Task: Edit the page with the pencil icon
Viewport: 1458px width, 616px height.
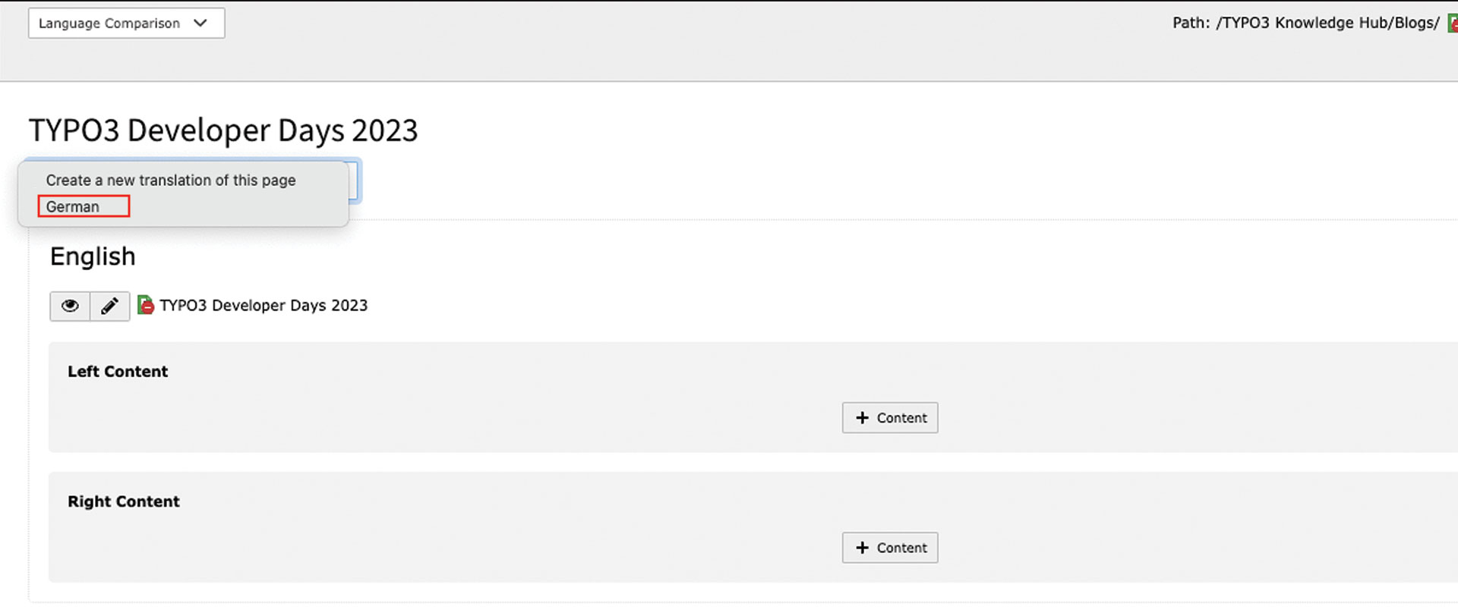Action: click(110, 306)
